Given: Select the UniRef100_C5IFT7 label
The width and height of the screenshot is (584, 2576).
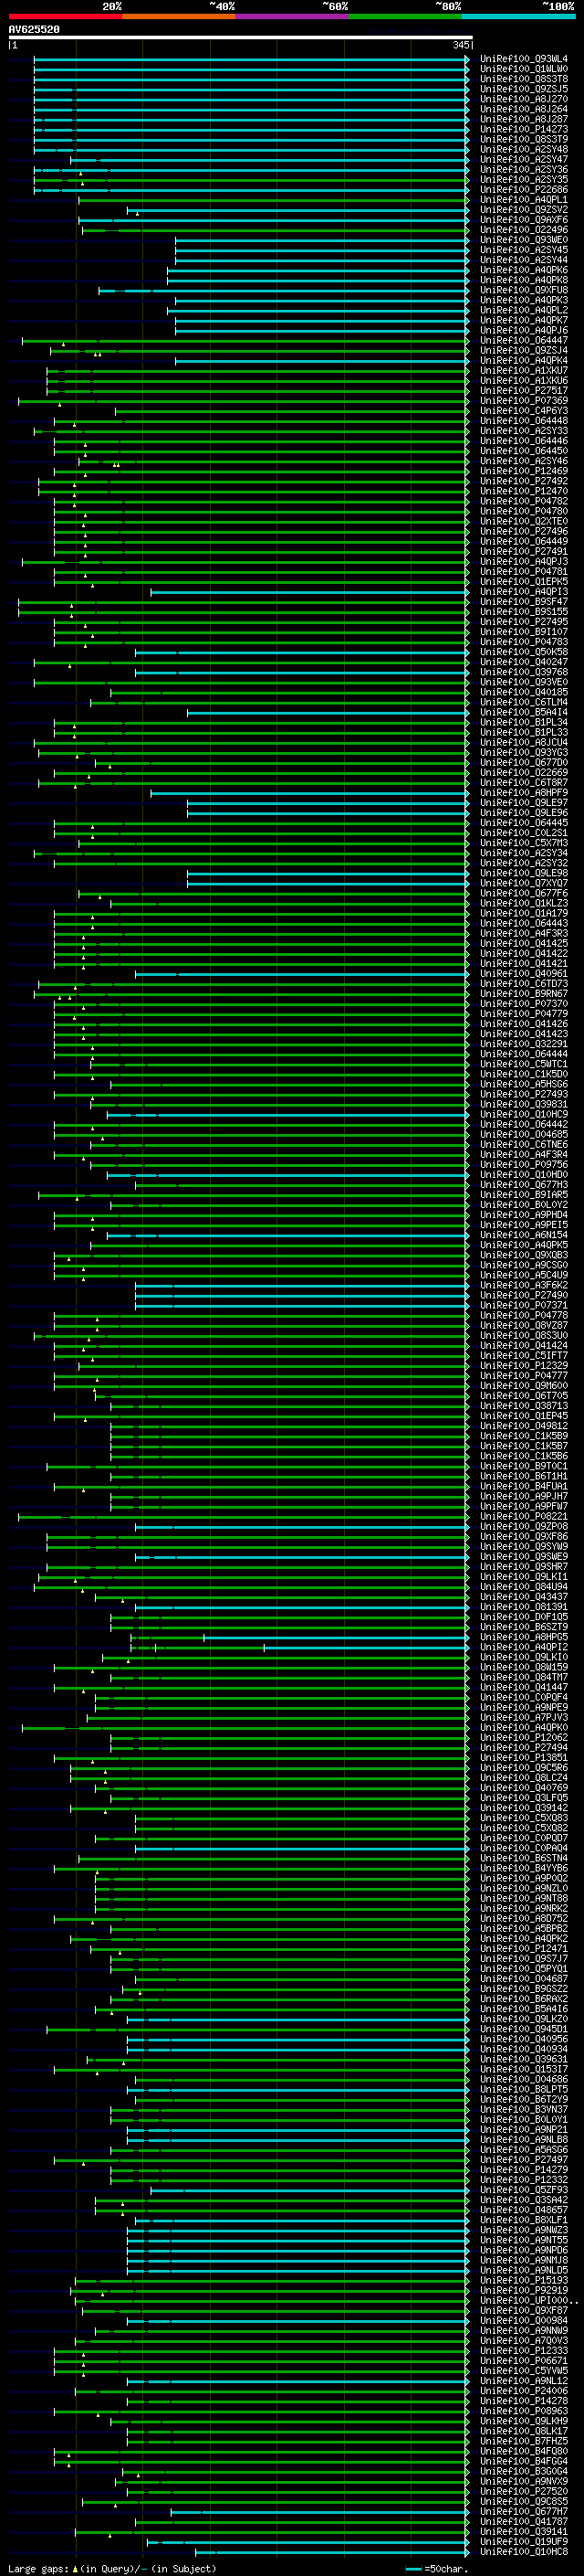Looking at the screenshot, I should [x=523, y=1356].
